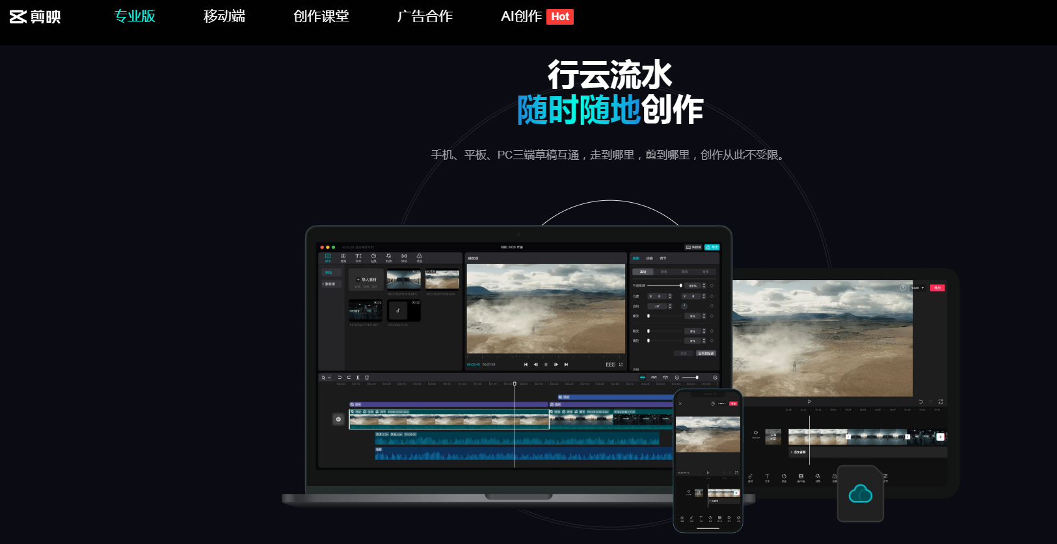Screen dimensions: 1057x544
Task: Open the 专业版 navigation tab
Action: (135, 16)
